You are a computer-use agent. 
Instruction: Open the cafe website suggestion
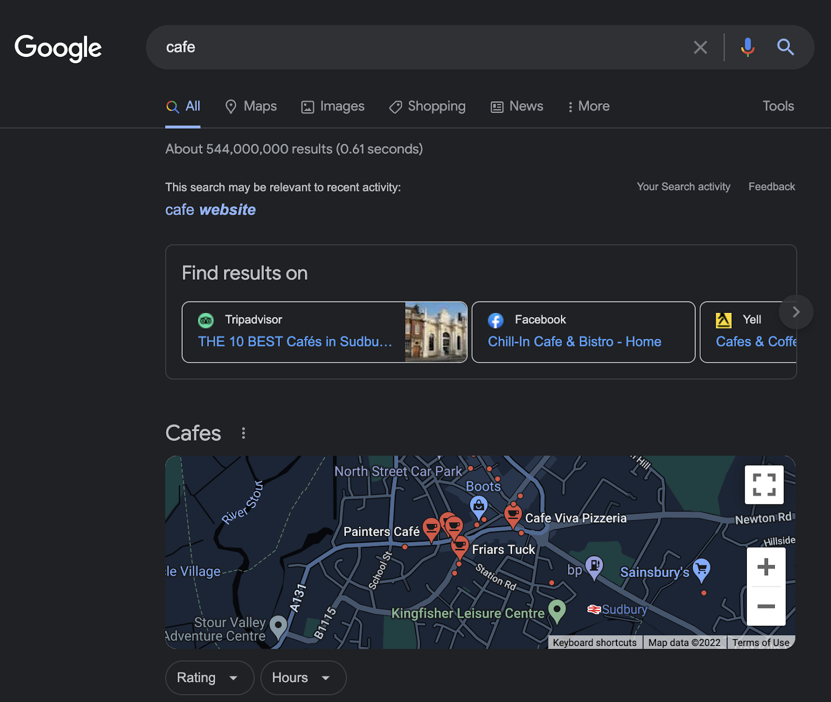coord(210,210)
